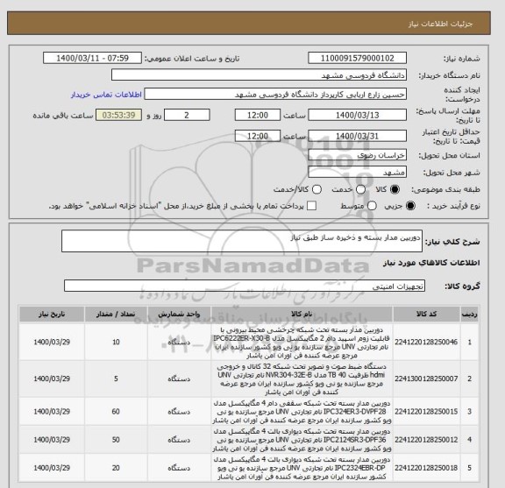Click the IPC6222ER-X30-B product description
The image size is (505, 488).
coord(302,343)
